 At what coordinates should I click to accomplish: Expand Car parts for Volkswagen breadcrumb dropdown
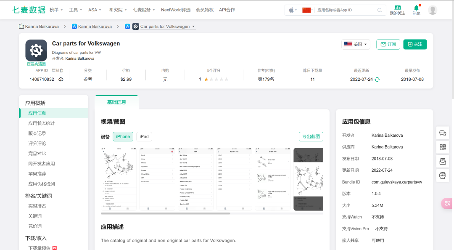193,27
